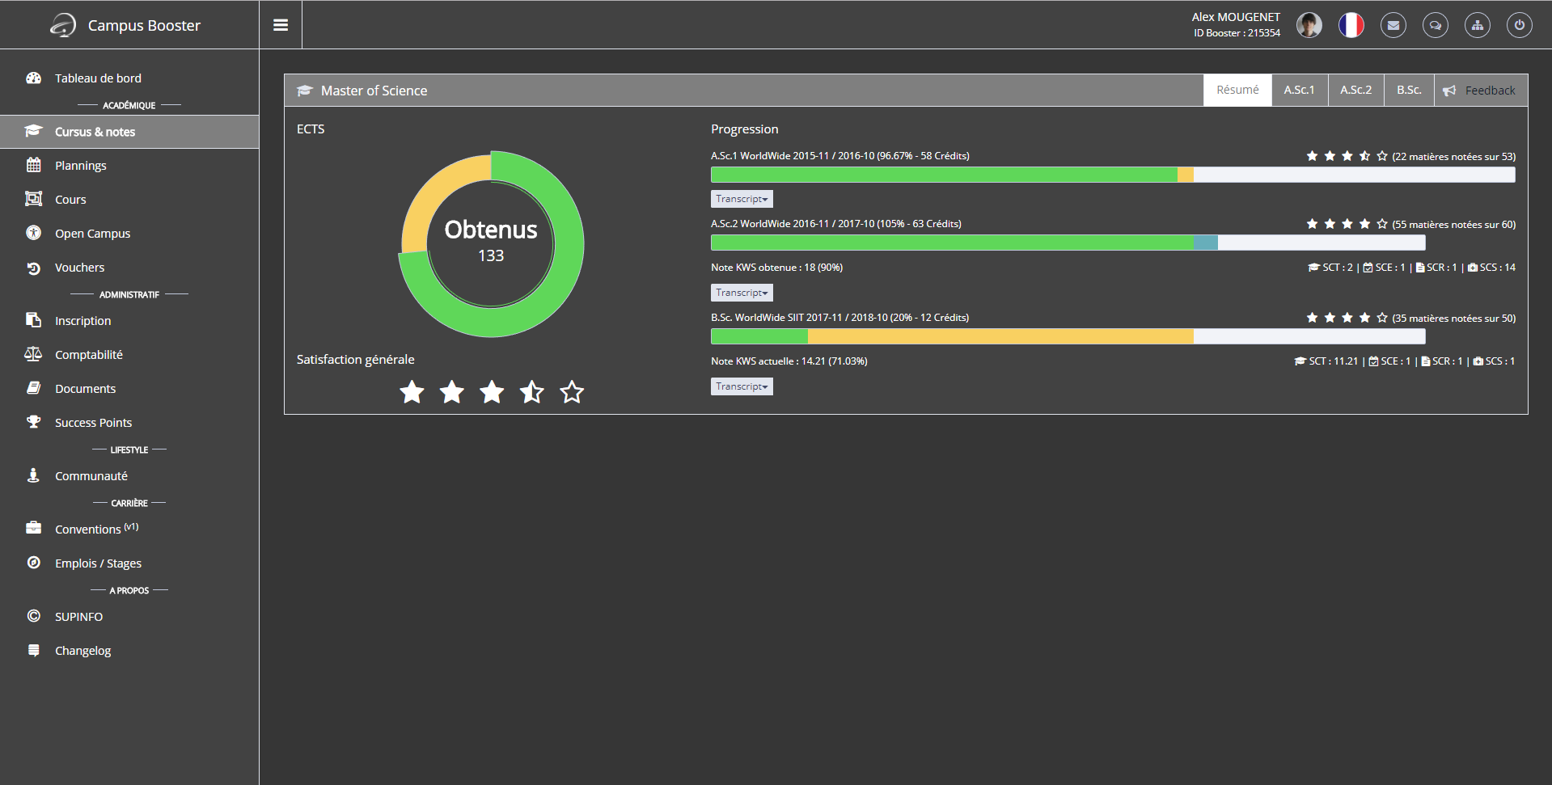Select Open Campus menu entry

pyautogui.click(x=92, y=234)
